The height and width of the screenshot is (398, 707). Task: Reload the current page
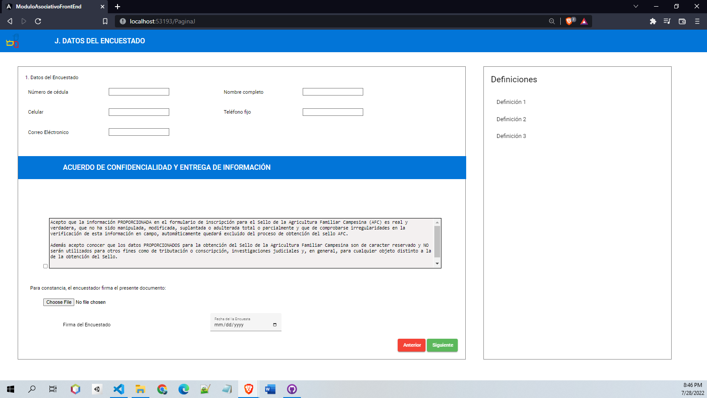pyautogui.click(x=38, y=21)
